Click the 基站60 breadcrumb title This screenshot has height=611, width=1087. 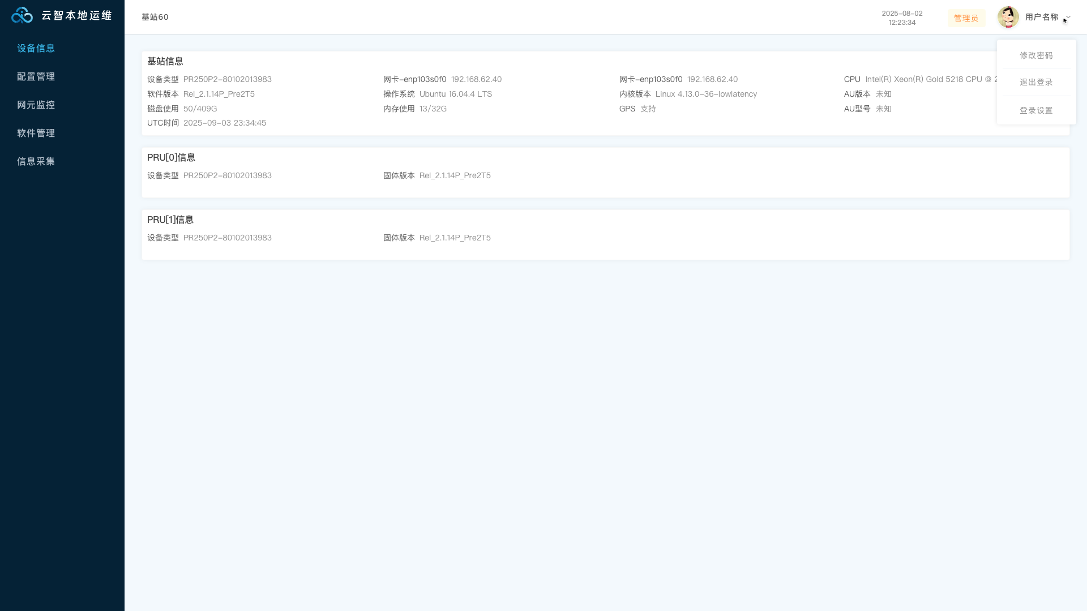coord(155,17)
